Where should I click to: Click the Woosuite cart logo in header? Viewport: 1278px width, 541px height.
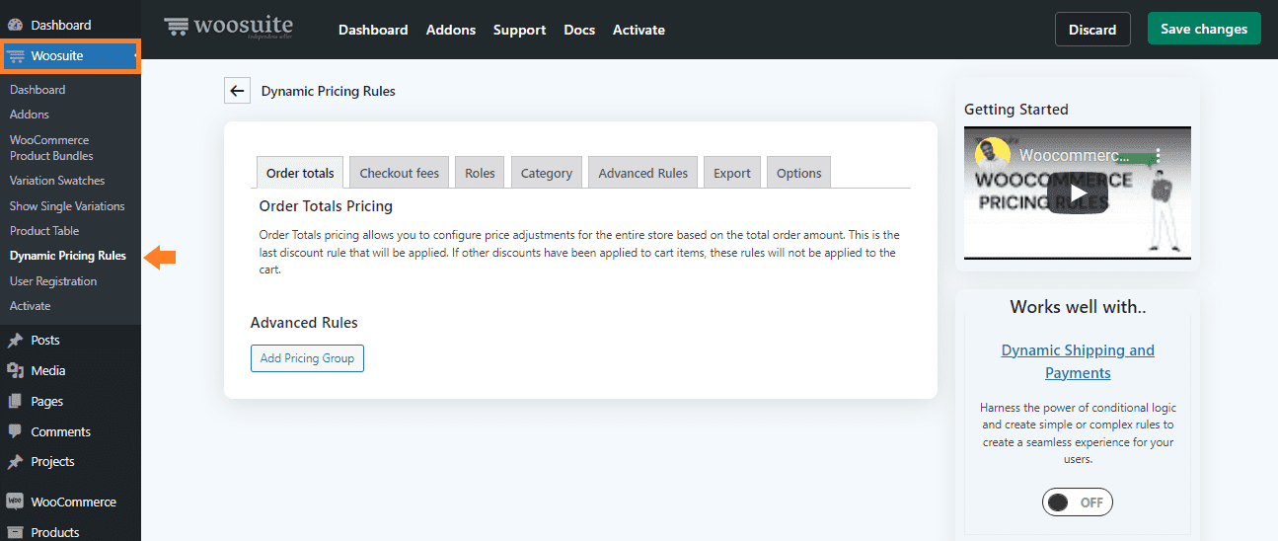tap(177, 28)
